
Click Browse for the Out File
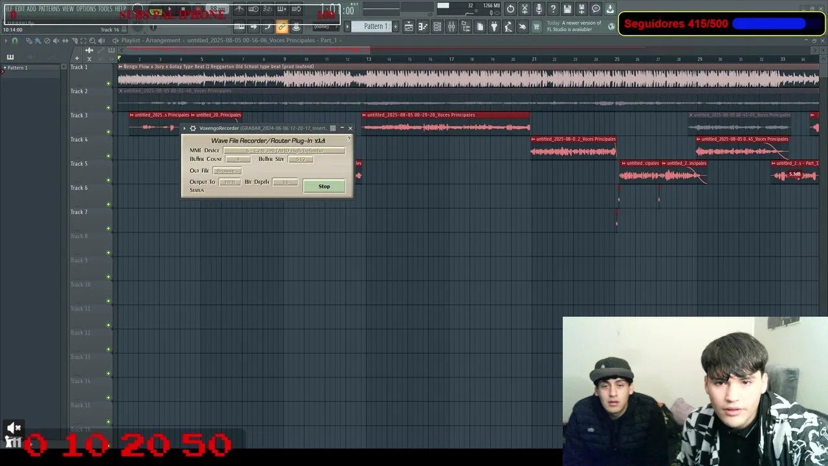[227, 171]
